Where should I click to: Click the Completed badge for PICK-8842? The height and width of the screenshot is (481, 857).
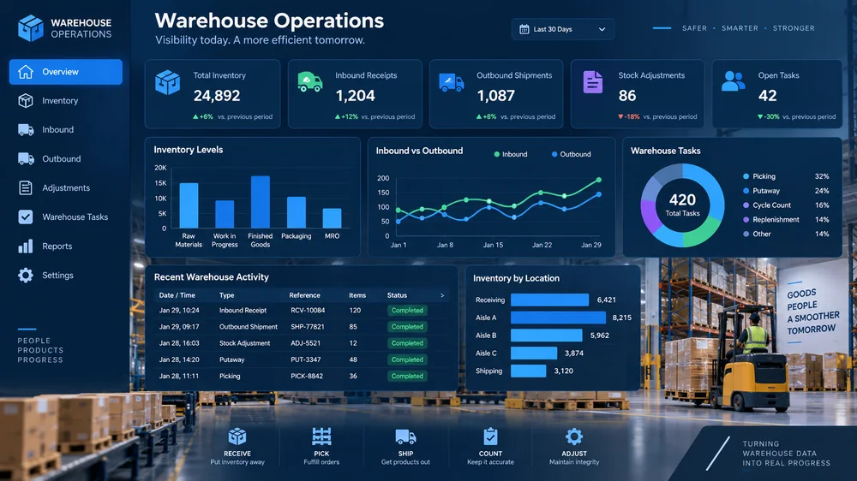(407, 376)
